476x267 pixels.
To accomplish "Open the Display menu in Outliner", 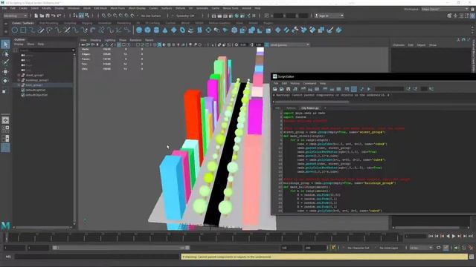I will [x=19, y=44].
